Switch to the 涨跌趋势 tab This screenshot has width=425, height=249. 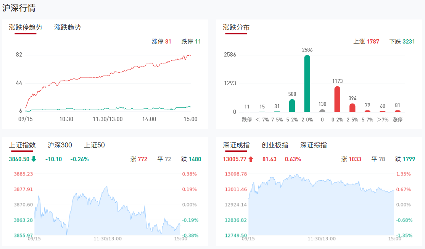pyautogui.click(x=68, y=27)
